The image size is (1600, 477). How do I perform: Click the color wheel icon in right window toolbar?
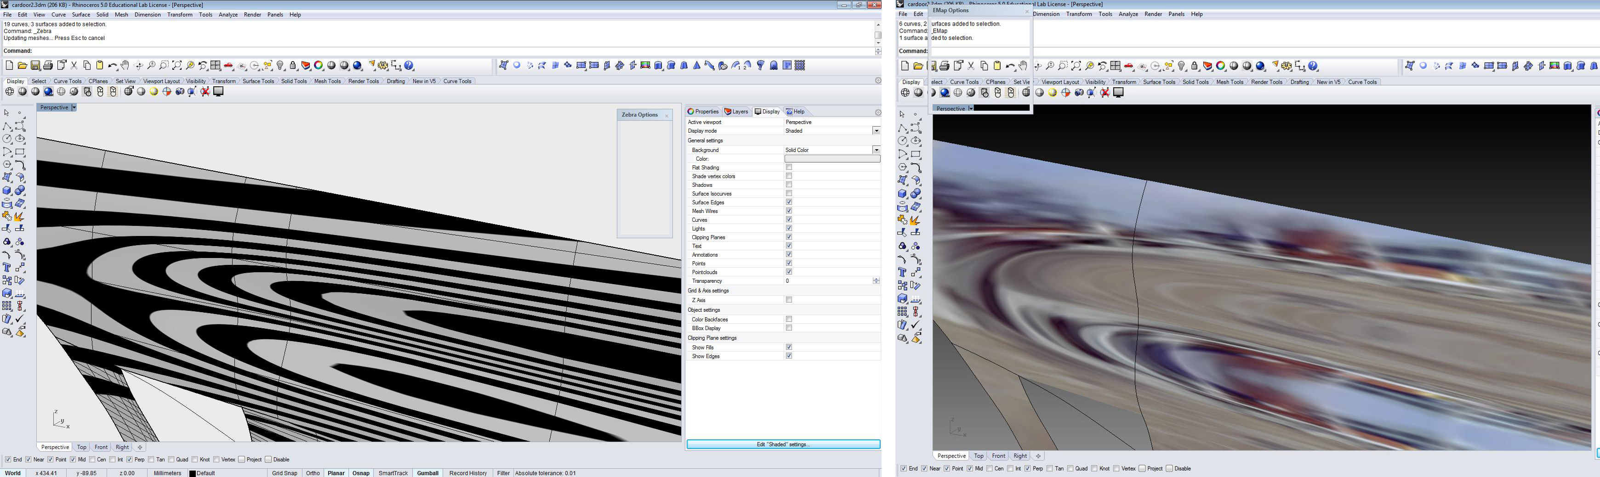click(1220, 66)
